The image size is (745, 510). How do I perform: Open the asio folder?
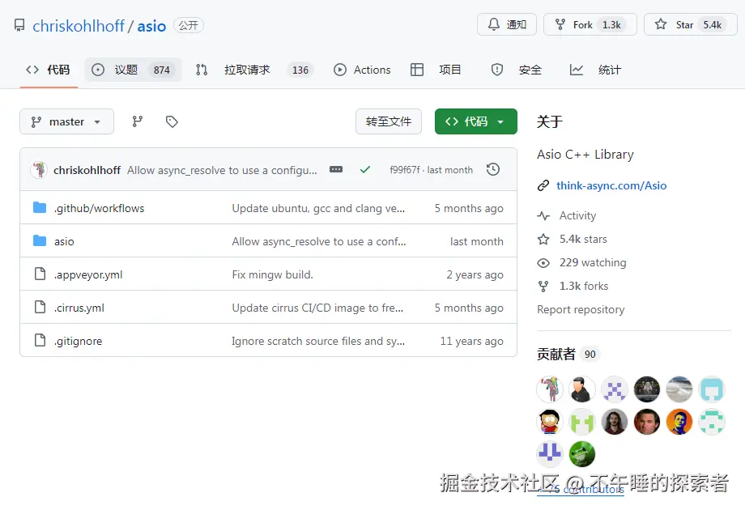pyautogui.click(x=63, y=241)
